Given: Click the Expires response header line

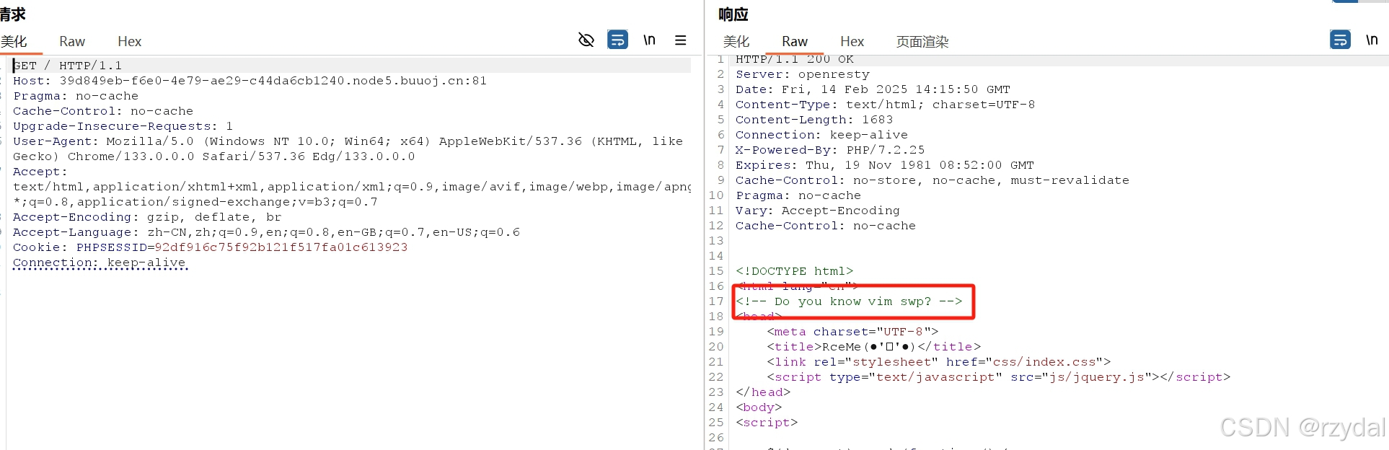Looking at the screenshot, I should tap(884, 165).
